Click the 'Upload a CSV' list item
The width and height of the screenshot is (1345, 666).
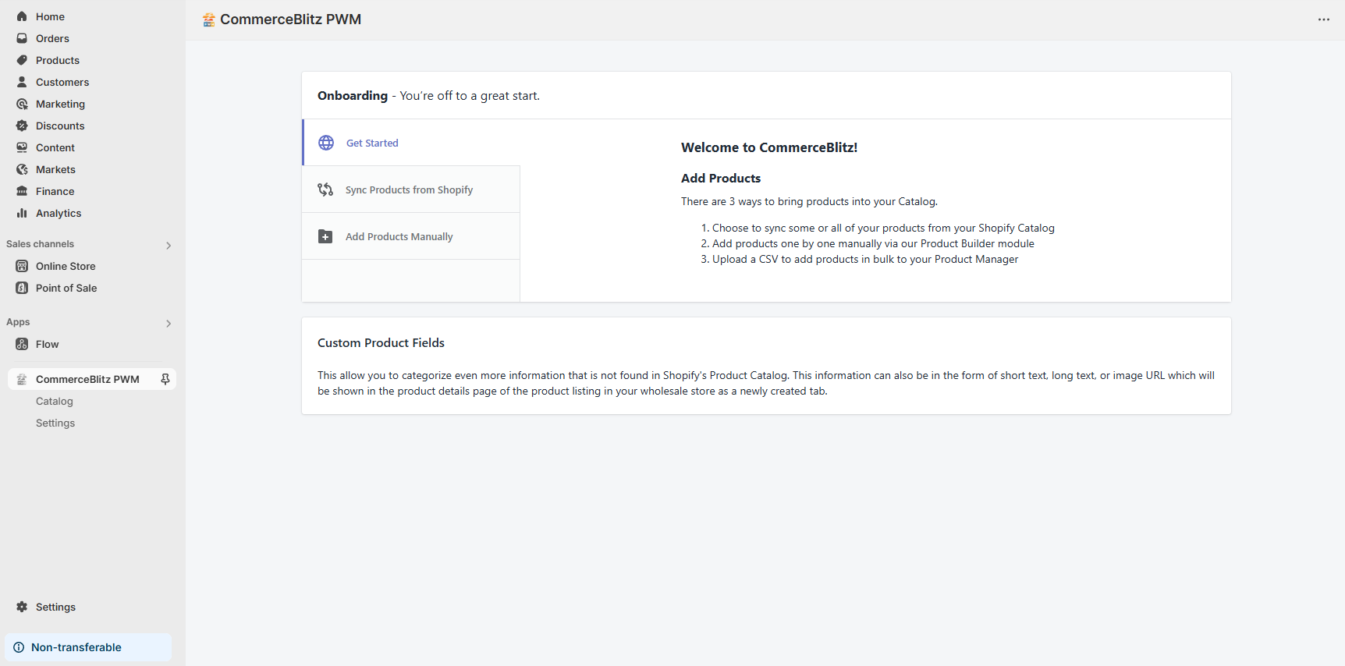pos(865,259)
